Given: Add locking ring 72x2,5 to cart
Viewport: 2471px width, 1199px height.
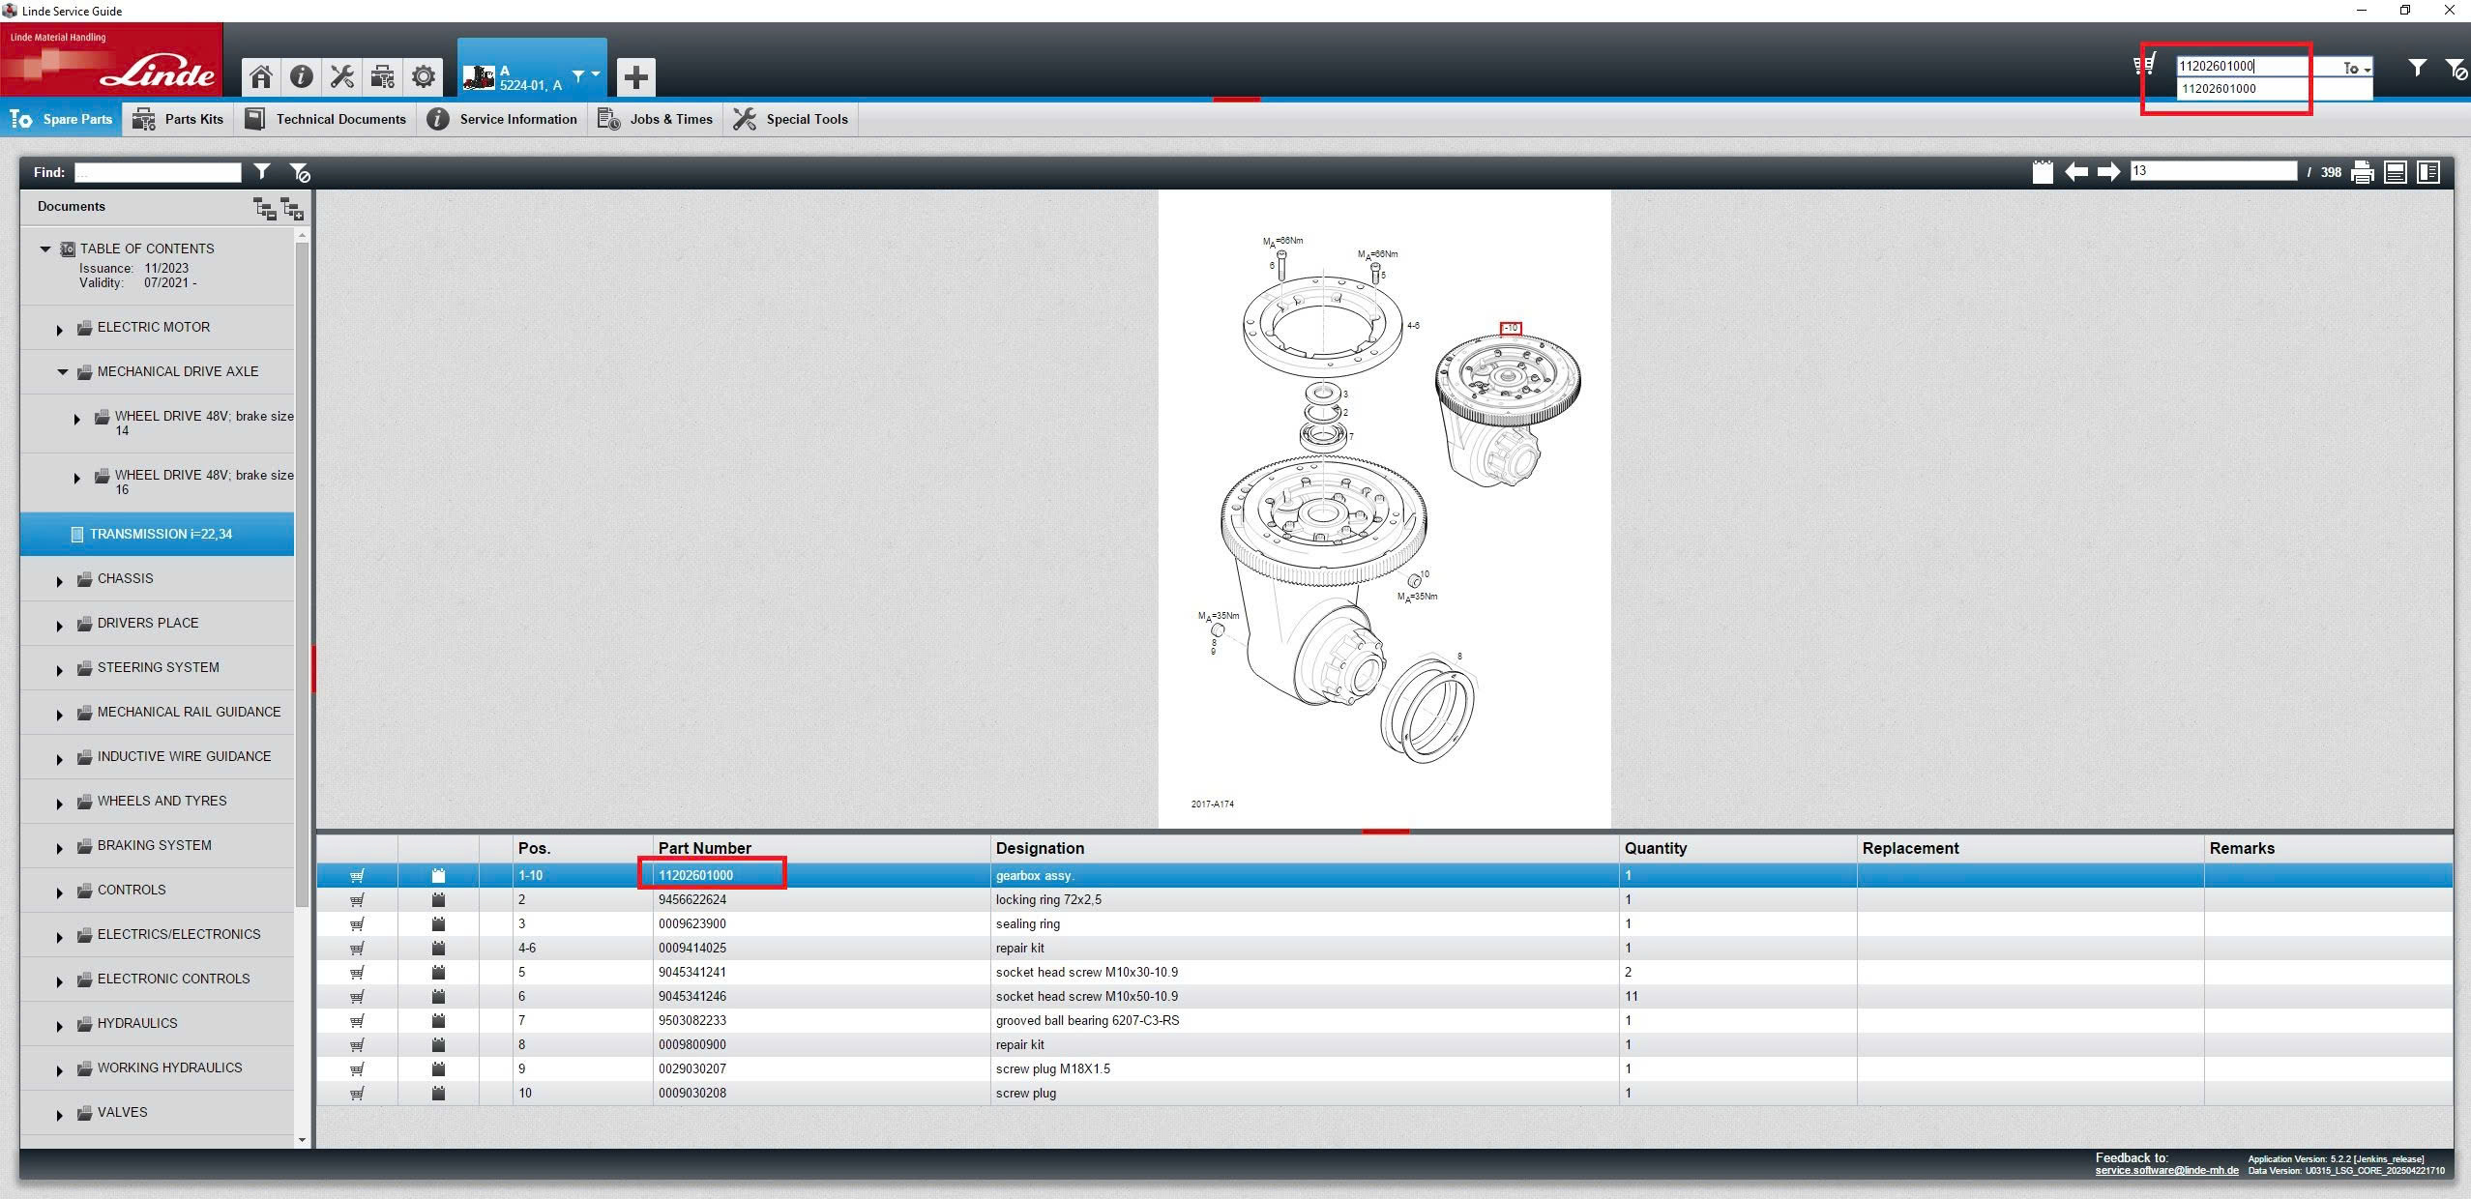Looking at the screenshot, I should [357, 899].
